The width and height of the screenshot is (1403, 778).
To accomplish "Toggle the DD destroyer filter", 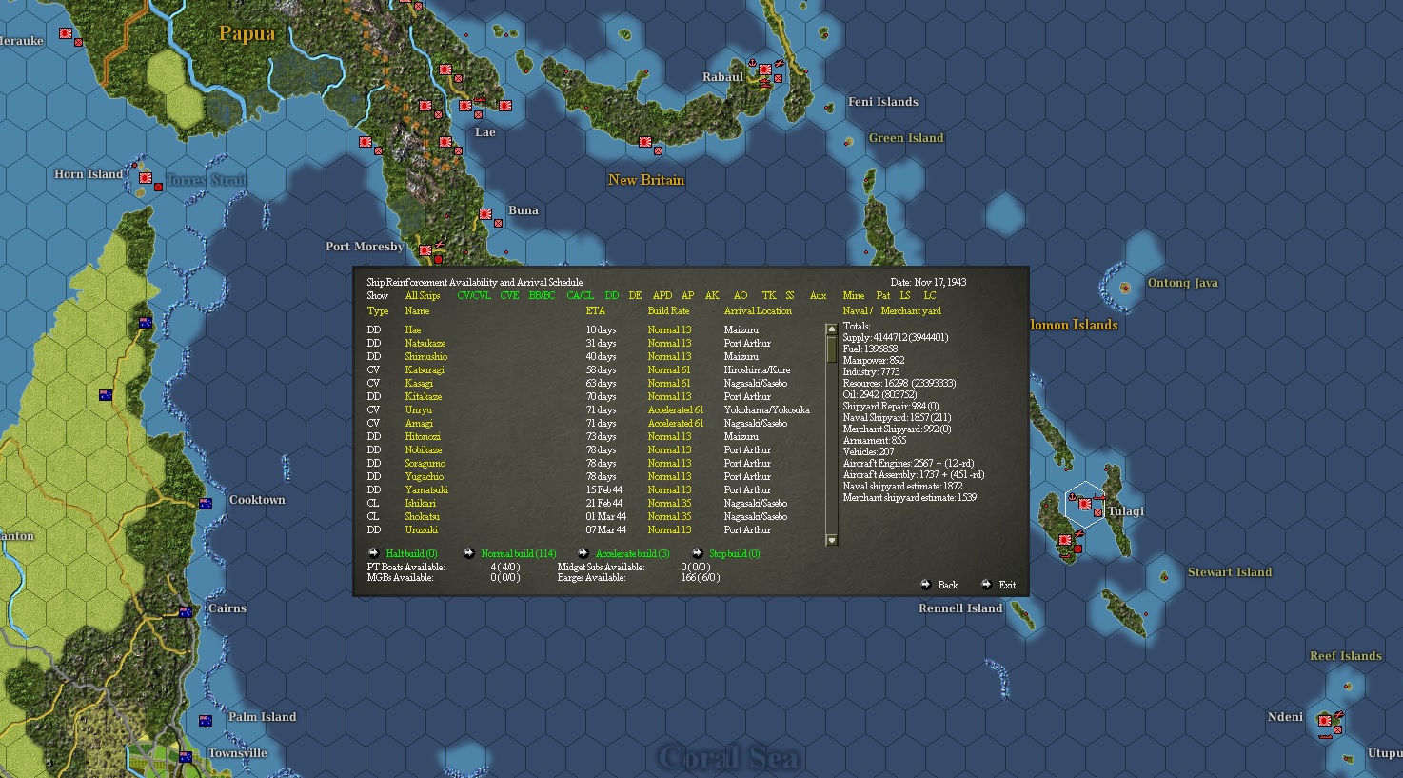I will pos(611,296).
